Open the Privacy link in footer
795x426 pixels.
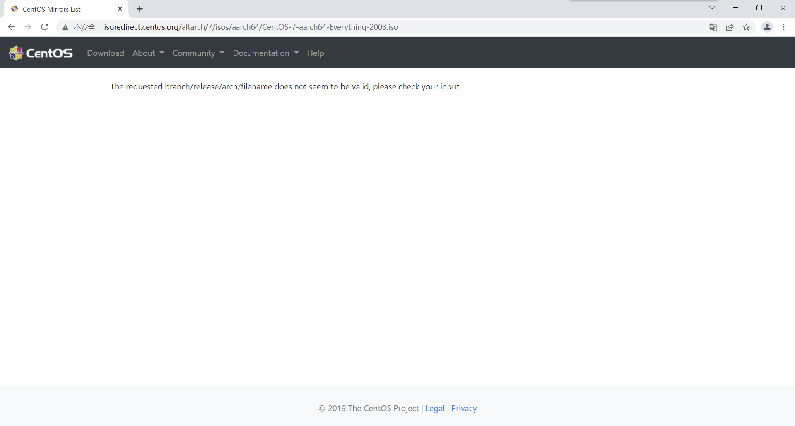(x=464, y=408)
